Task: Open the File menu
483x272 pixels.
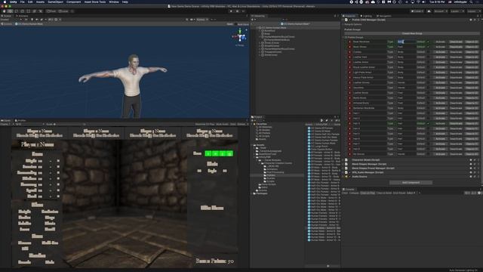Action: tap(22, 2)
